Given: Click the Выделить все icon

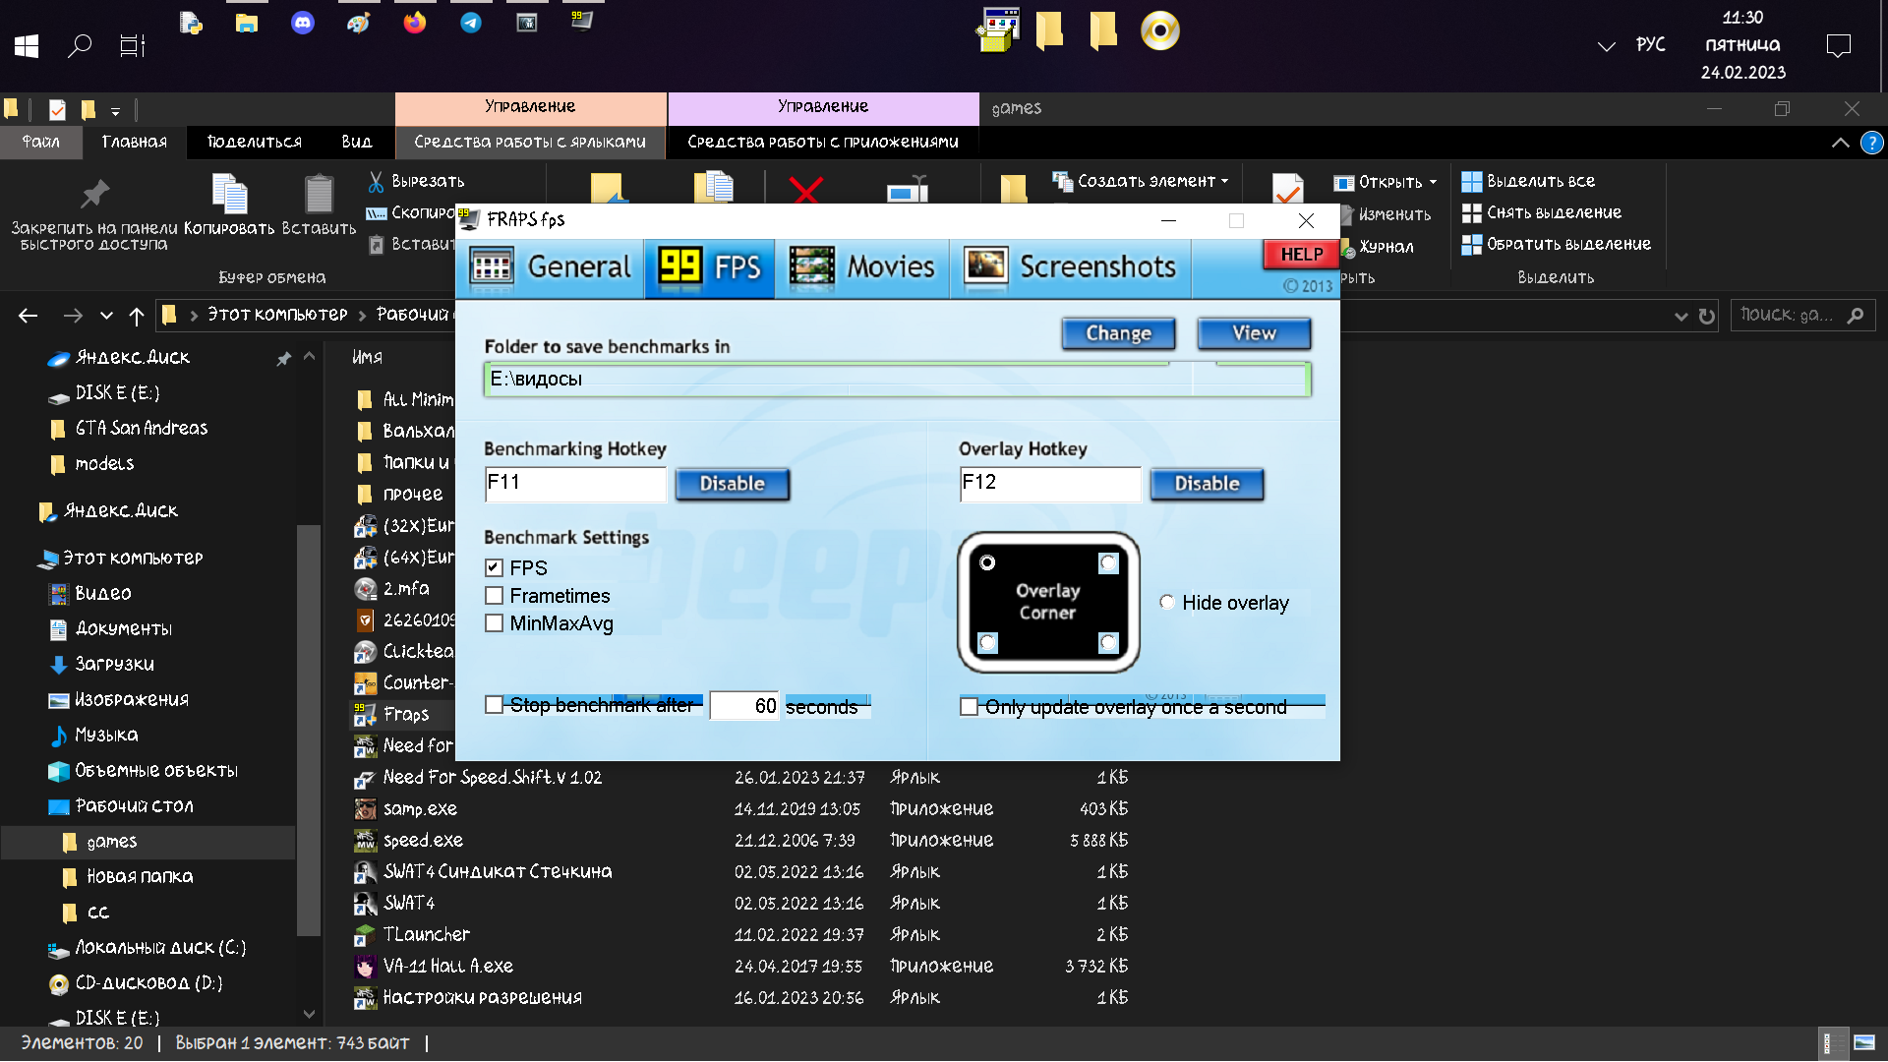Looking at the screenshot, I should [x=1471, y=181].
